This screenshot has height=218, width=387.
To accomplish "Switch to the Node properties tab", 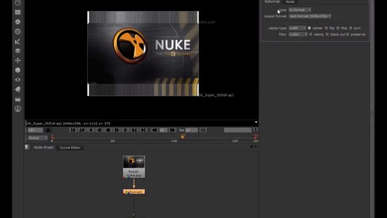I will point(290,2).
